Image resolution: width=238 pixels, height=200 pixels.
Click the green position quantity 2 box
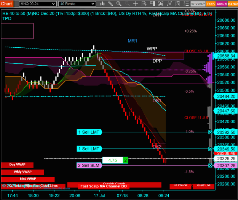point(126,160)
